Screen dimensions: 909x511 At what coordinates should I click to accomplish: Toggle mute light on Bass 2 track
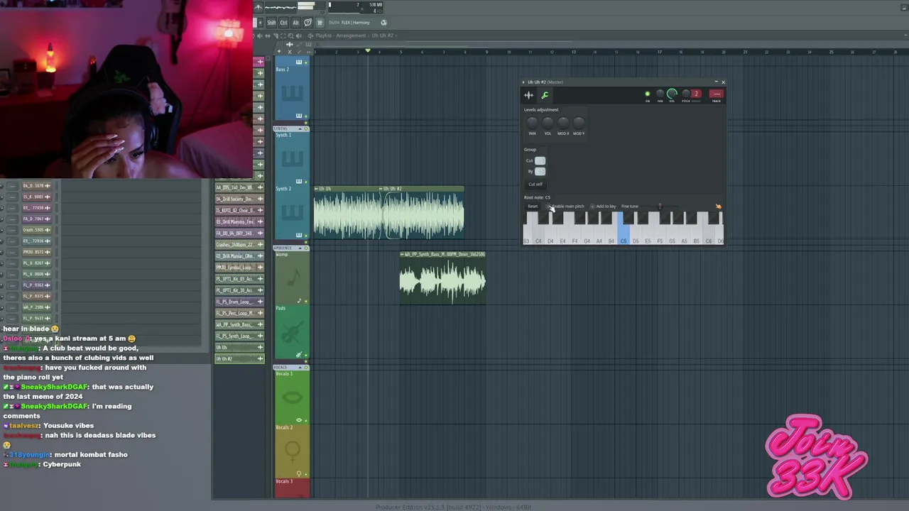[306, 116]
